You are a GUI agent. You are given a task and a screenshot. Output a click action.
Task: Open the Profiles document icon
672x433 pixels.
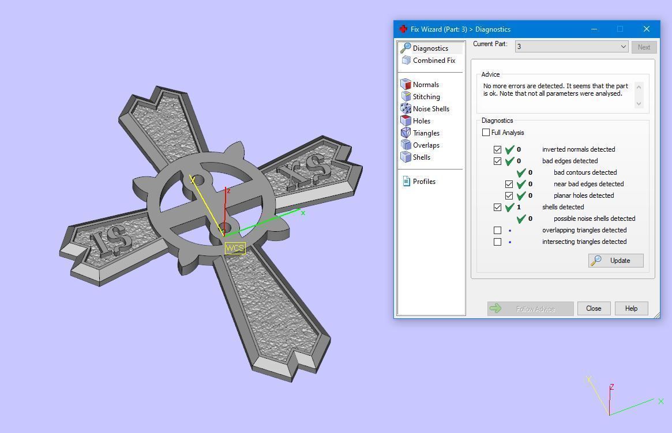click(406, 181)
